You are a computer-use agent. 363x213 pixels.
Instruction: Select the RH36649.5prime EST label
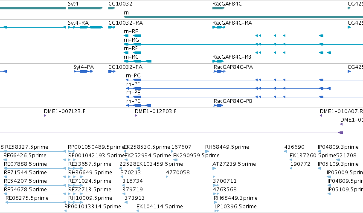click(90, 173)
